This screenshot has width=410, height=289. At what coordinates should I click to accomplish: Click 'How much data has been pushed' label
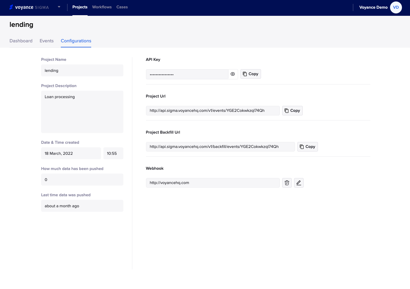click(x=72, y=169)
